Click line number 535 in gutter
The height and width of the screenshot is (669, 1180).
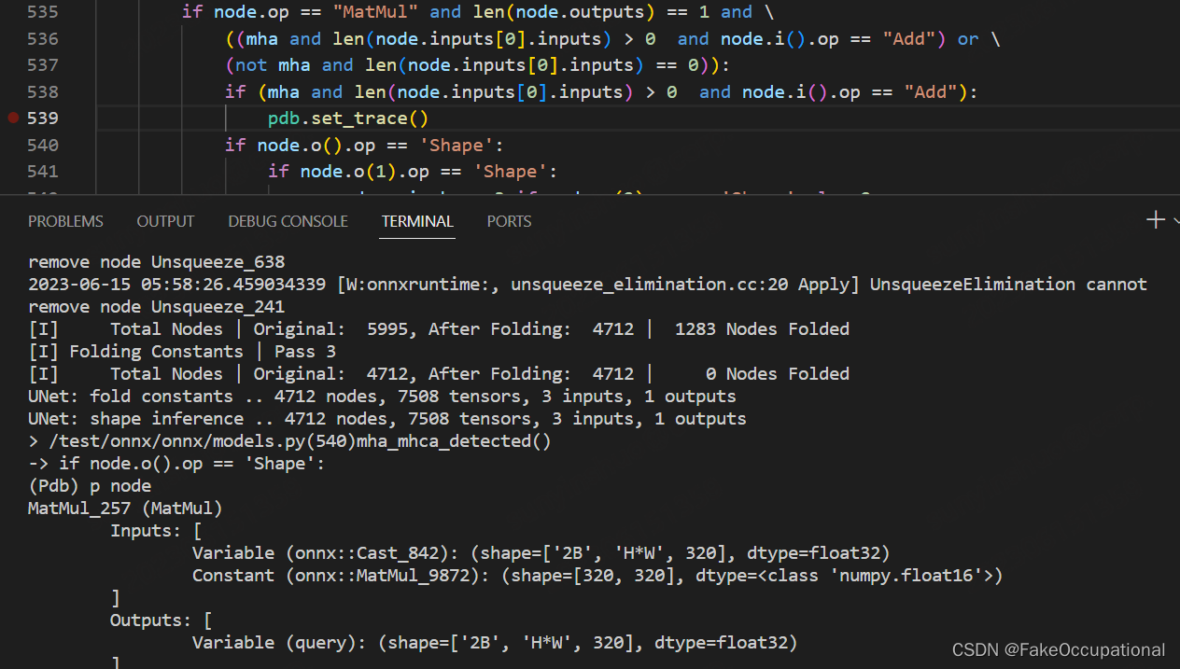(43, 12)
